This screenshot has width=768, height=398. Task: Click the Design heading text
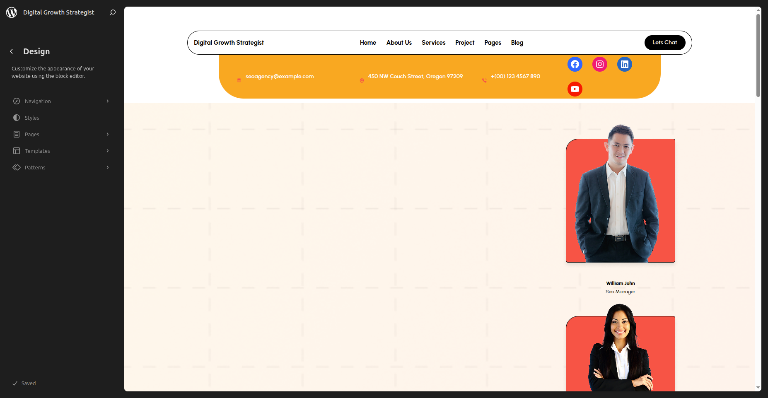pos(36,51)
